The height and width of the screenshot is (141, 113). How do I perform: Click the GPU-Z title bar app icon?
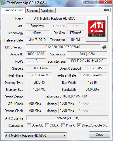tap(3, 3)
